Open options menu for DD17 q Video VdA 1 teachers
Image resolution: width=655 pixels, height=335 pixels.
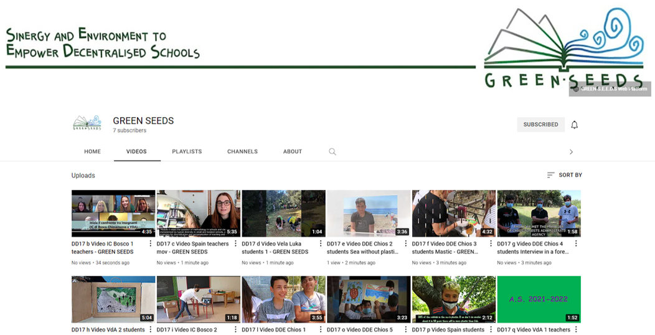(576, 329)
